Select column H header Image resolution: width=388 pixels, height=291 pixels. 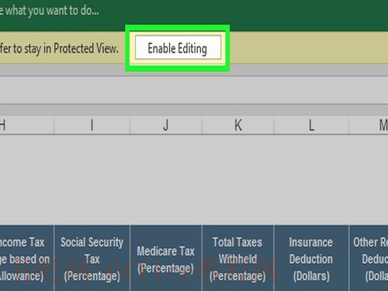tap(27, 125)
